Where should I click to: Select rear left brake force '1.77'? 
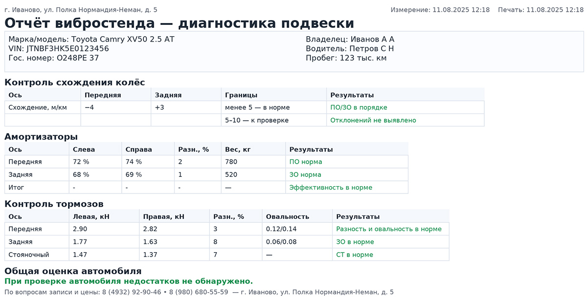(80, 242)
